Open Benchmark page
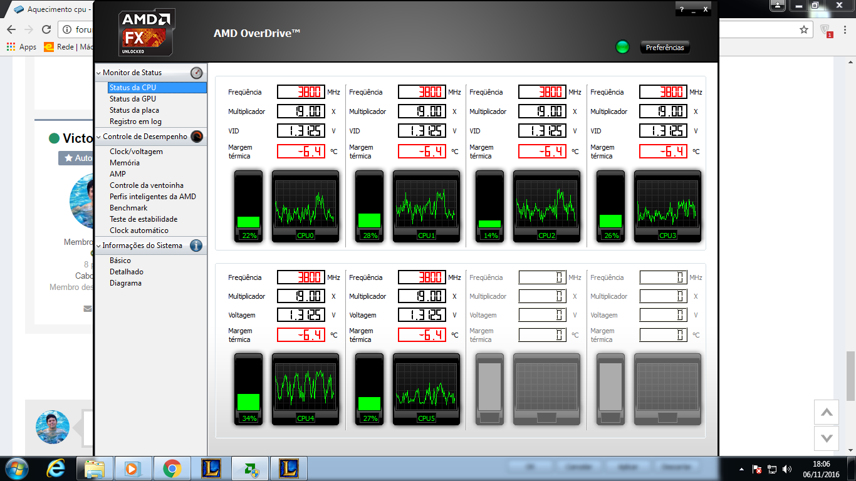Screen dimensions: 856x481 point(128,208)
